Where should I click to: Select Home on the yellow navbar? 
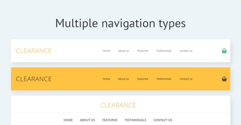[106, 79]
